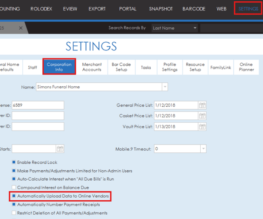Viewport: 263px width, 219px height.
Task: Open calendar picker for Vault Price List
Action: [x=202, y=127]
